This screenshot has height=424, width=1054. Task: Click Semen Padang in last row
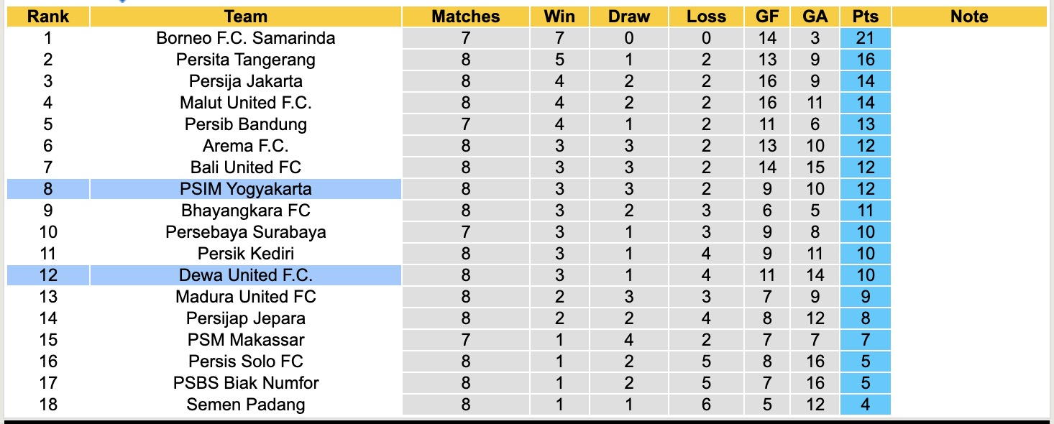pos(245,405)
